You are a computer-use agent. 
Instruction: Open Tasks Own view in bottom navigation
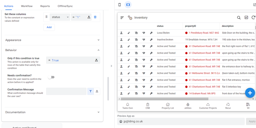(x=128, y=106)
